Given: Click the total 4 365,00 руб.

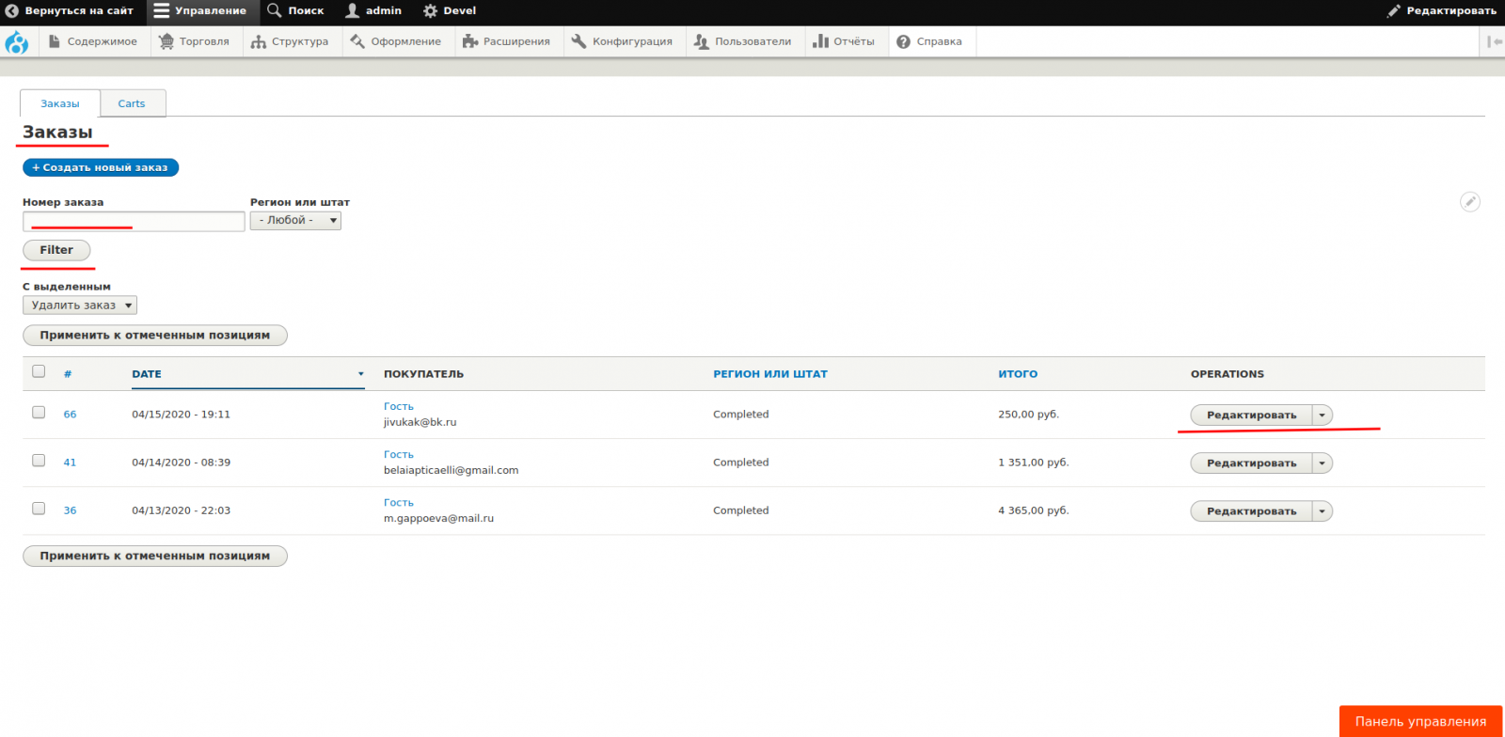Looking at the screenshot, I should click(1033, 510).
